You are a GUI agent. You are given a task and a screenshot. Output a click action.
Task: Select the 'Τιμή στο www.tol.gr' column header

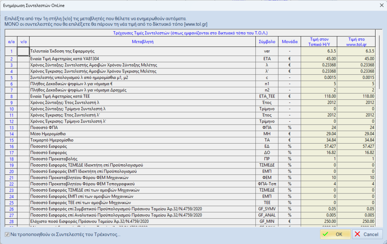pos(357,42)
